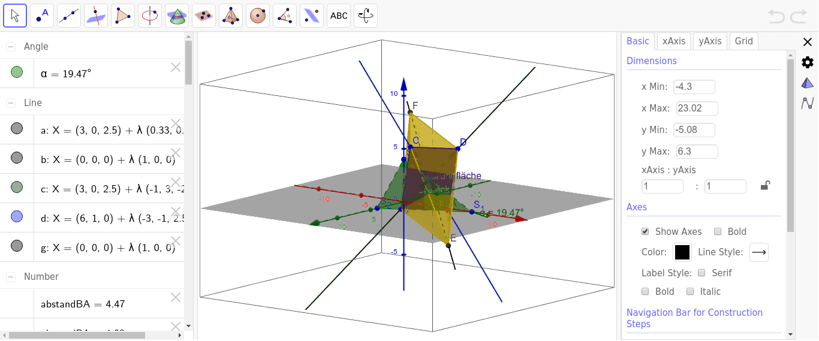This screenshot has height=341, width=819.
Task: Select the Point tool
Action: point(42,16)
